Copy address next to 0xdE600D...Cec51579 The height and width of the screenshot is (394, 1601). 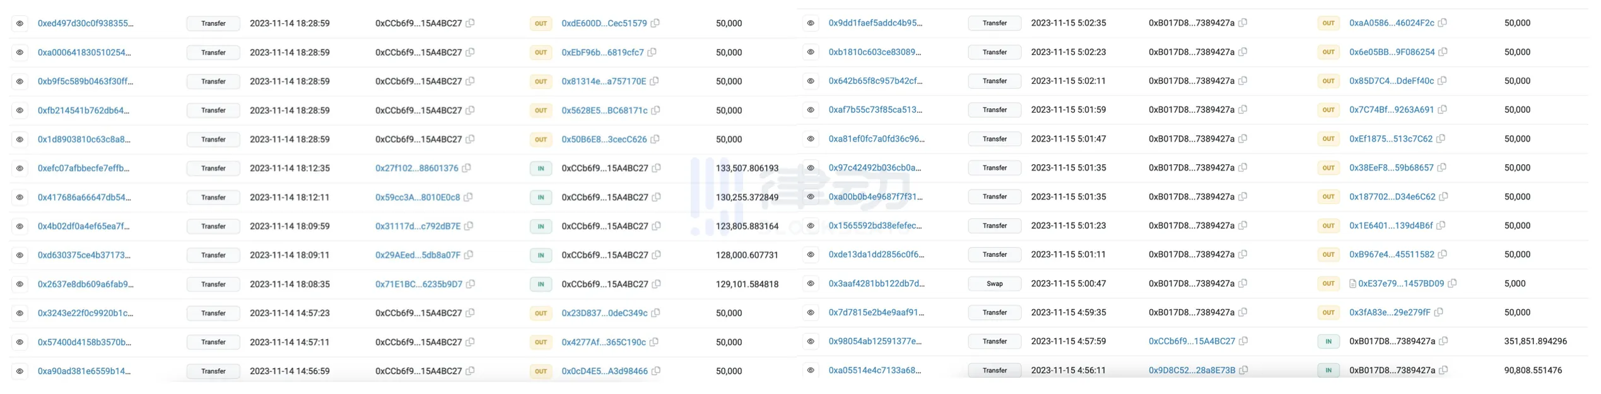pos(655,23)
